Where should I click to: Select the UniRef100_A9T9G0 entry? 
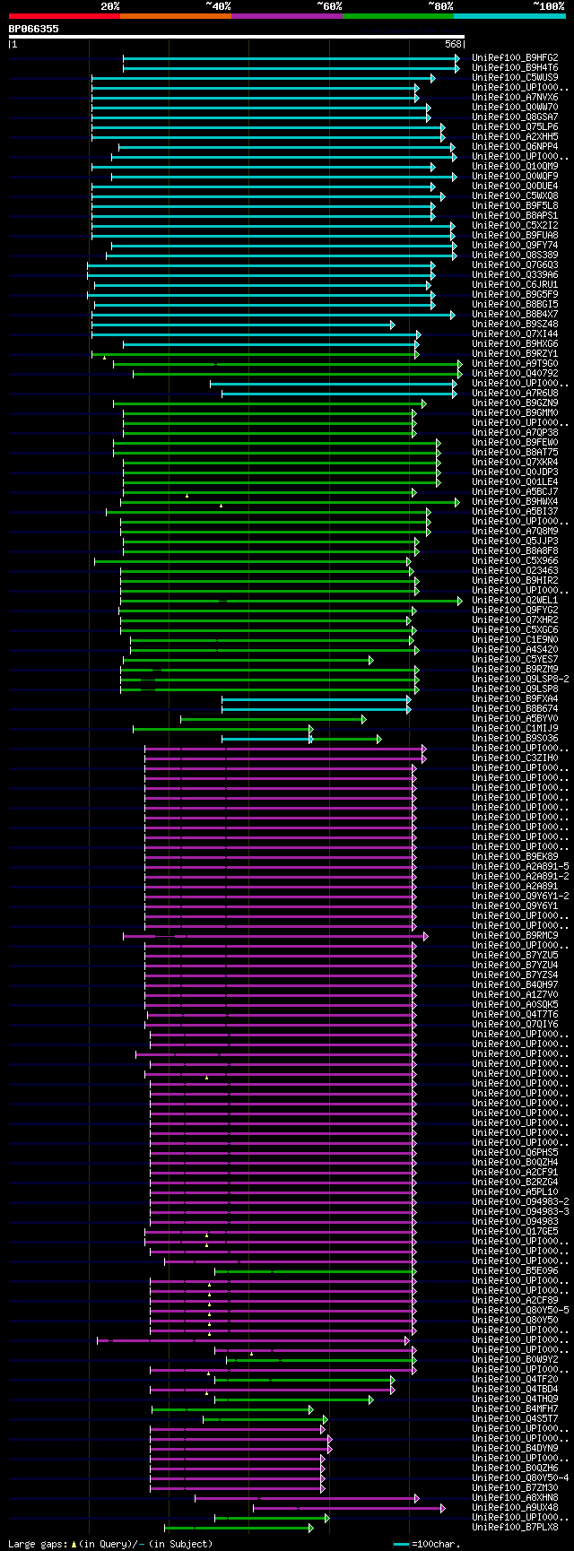[515, 363]
